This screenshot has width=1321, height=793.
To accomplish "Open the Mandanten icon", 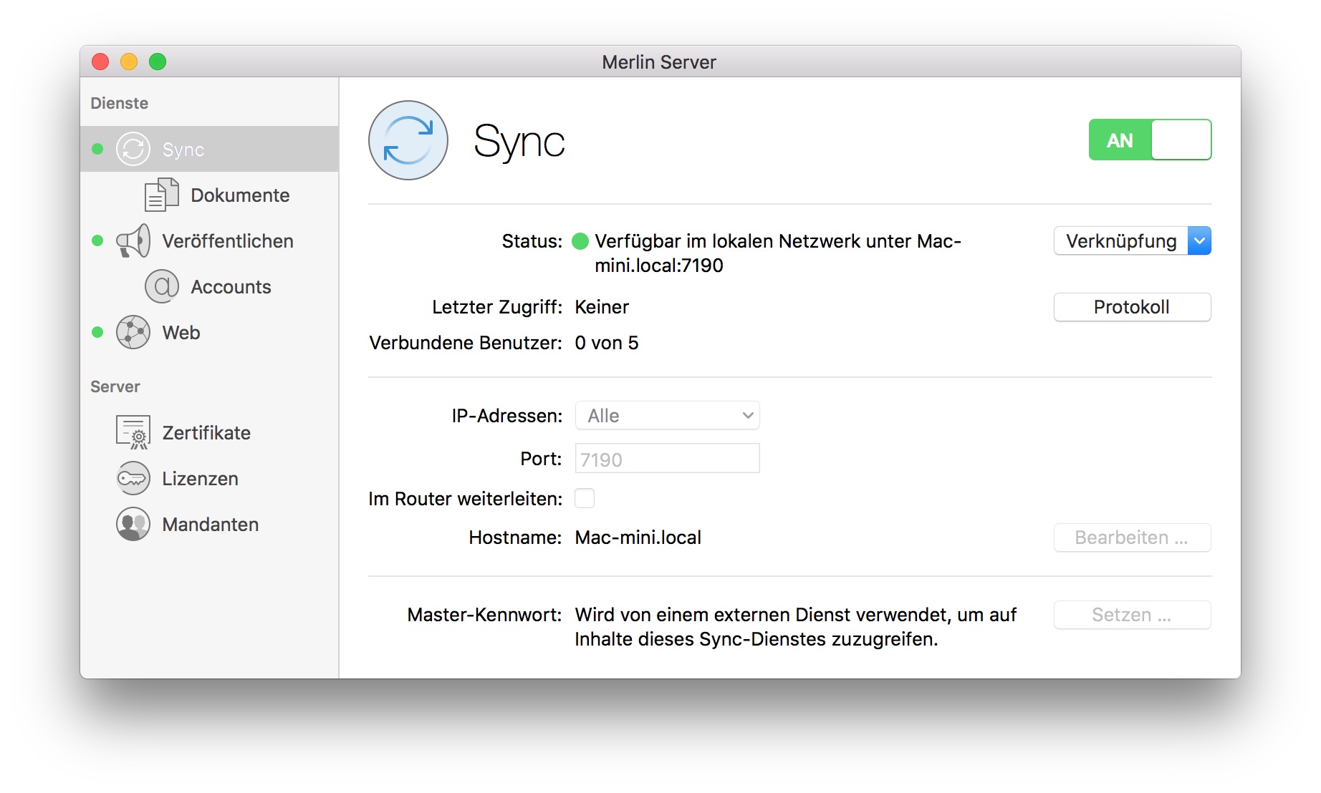I will coord(132,524).
